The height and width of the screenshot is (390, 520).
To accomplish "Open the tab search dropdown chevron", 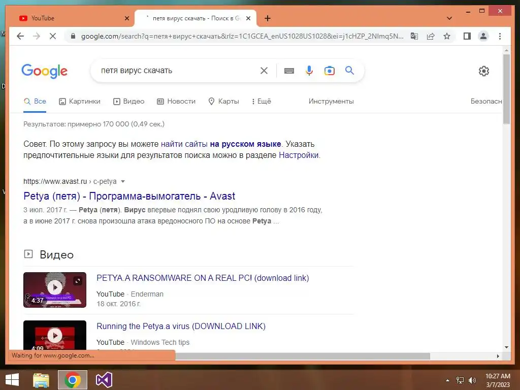I will (449, 18).
